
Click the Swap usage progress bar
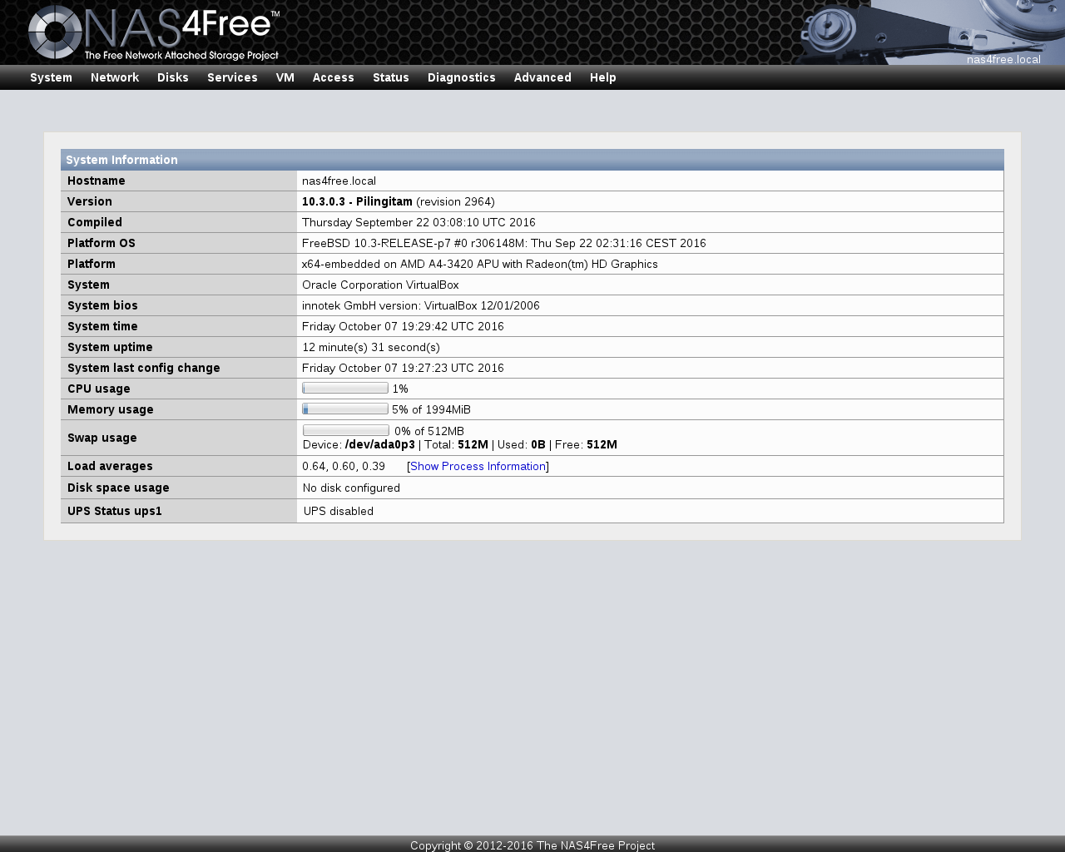pyautogui.click(x=346, y=430)
